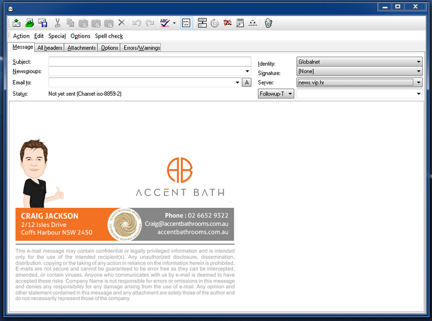Open the Spell check menu

pos(109,36)
